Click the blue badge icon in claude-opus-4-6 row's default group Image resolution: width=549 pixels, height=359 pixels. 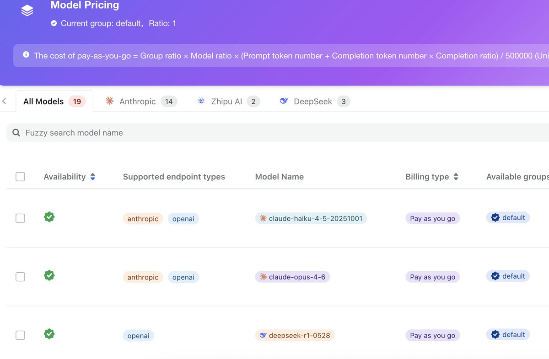coord(495,276)
